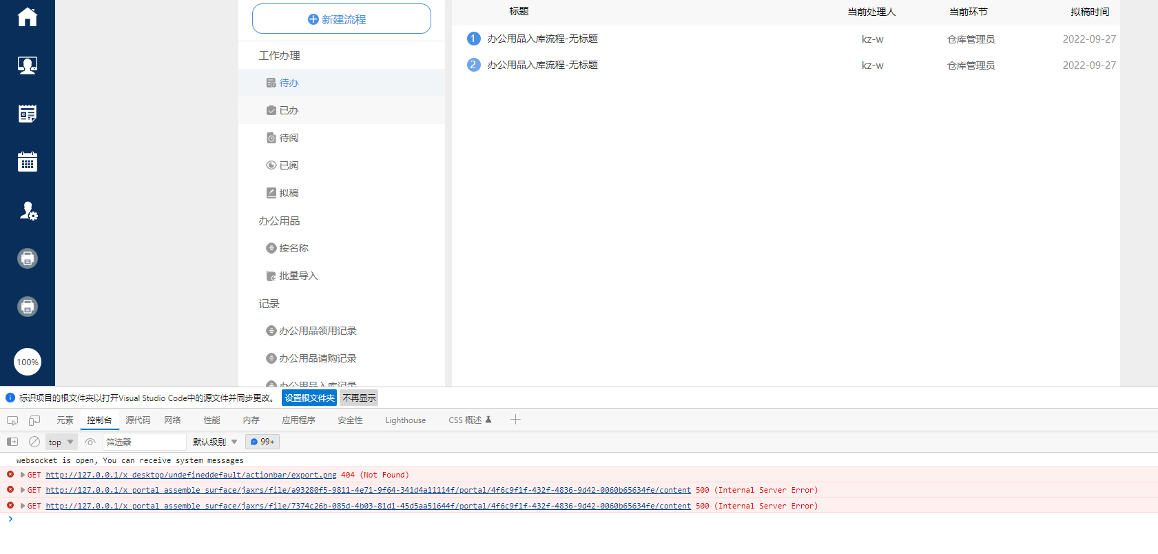Open the 默认级别 log level dropdown
The height and width of the screenshot is (554, 1158).
point(215,442)
